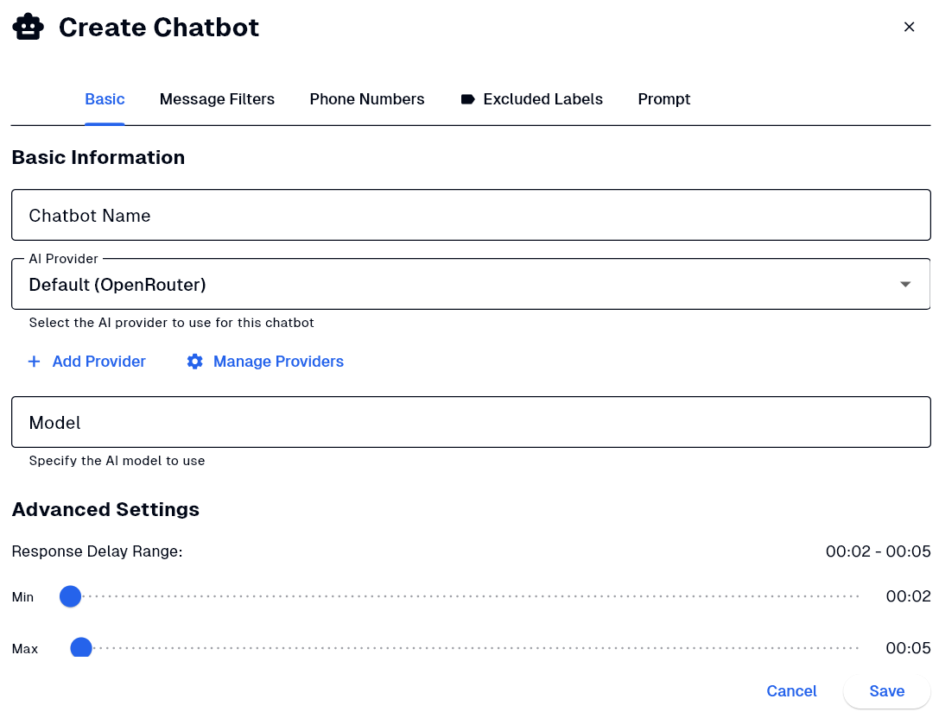Switch to the Basic tab

coord(105,99)
